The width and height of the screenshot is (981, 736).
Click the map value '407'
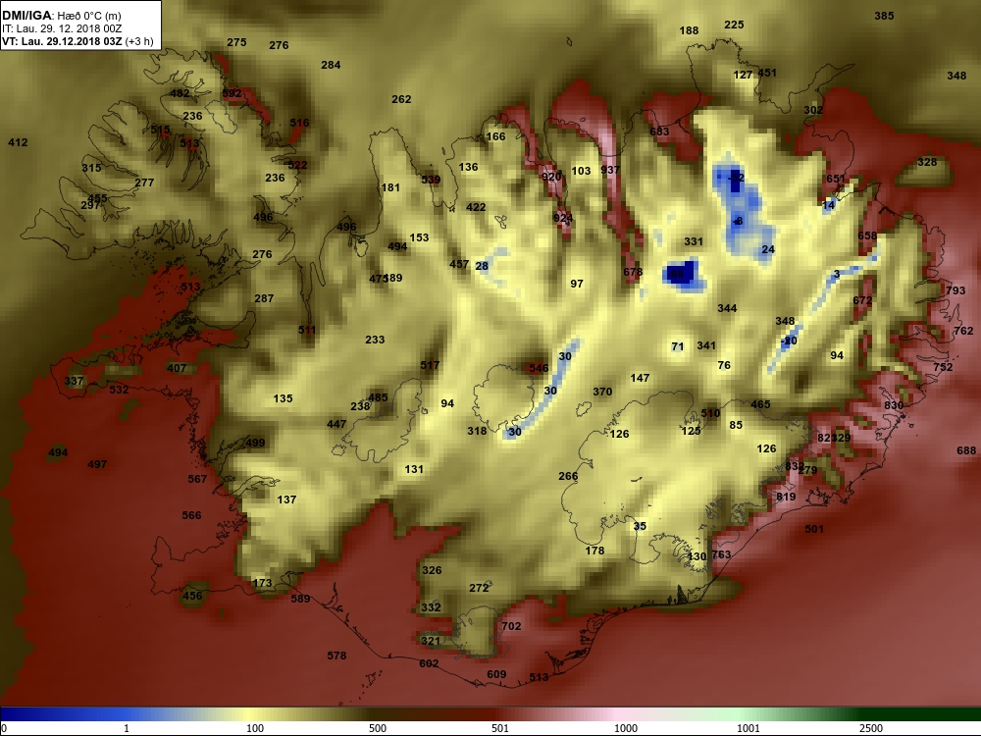[177, 367]
